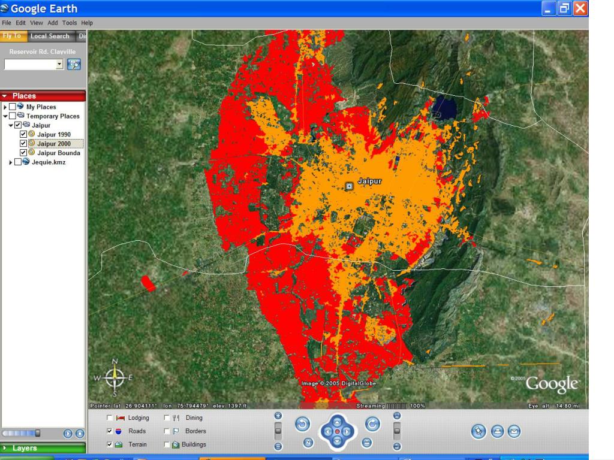This screenshot has width=614, height=460.
Task: Click the tour speed slider
Action: coord(21,434)
